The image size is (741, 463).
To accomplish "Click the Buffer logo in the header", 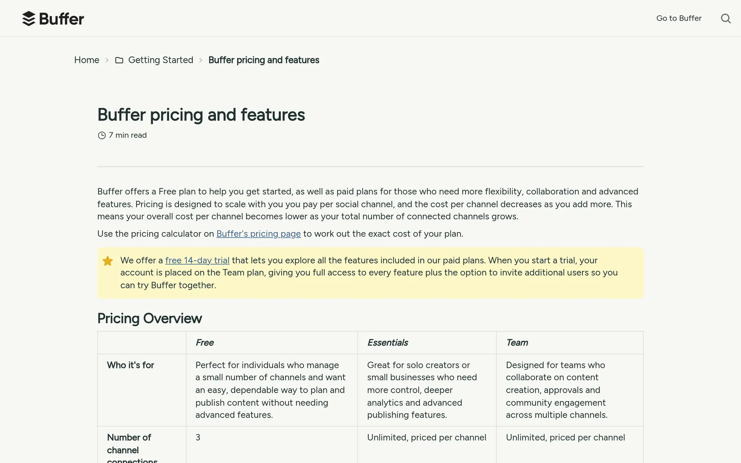I will 53,19.
